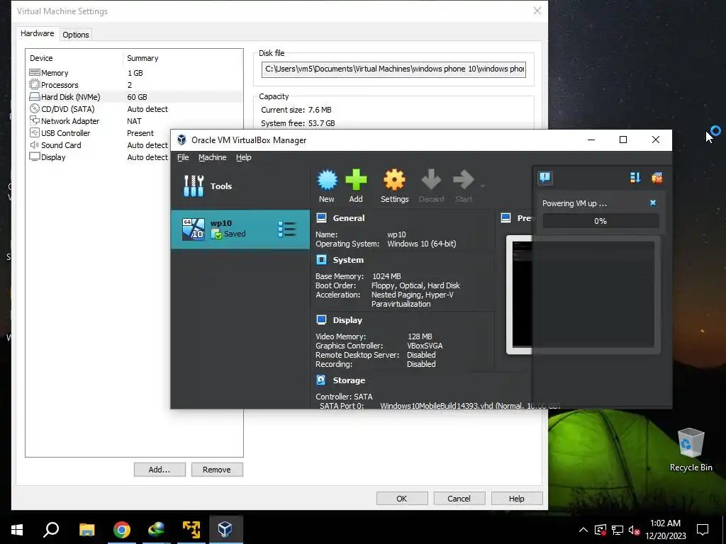The height and width of the screenshot is (544, 726).
Task: Open the wp10 machine list menu icon
Action: click(287, 229)
